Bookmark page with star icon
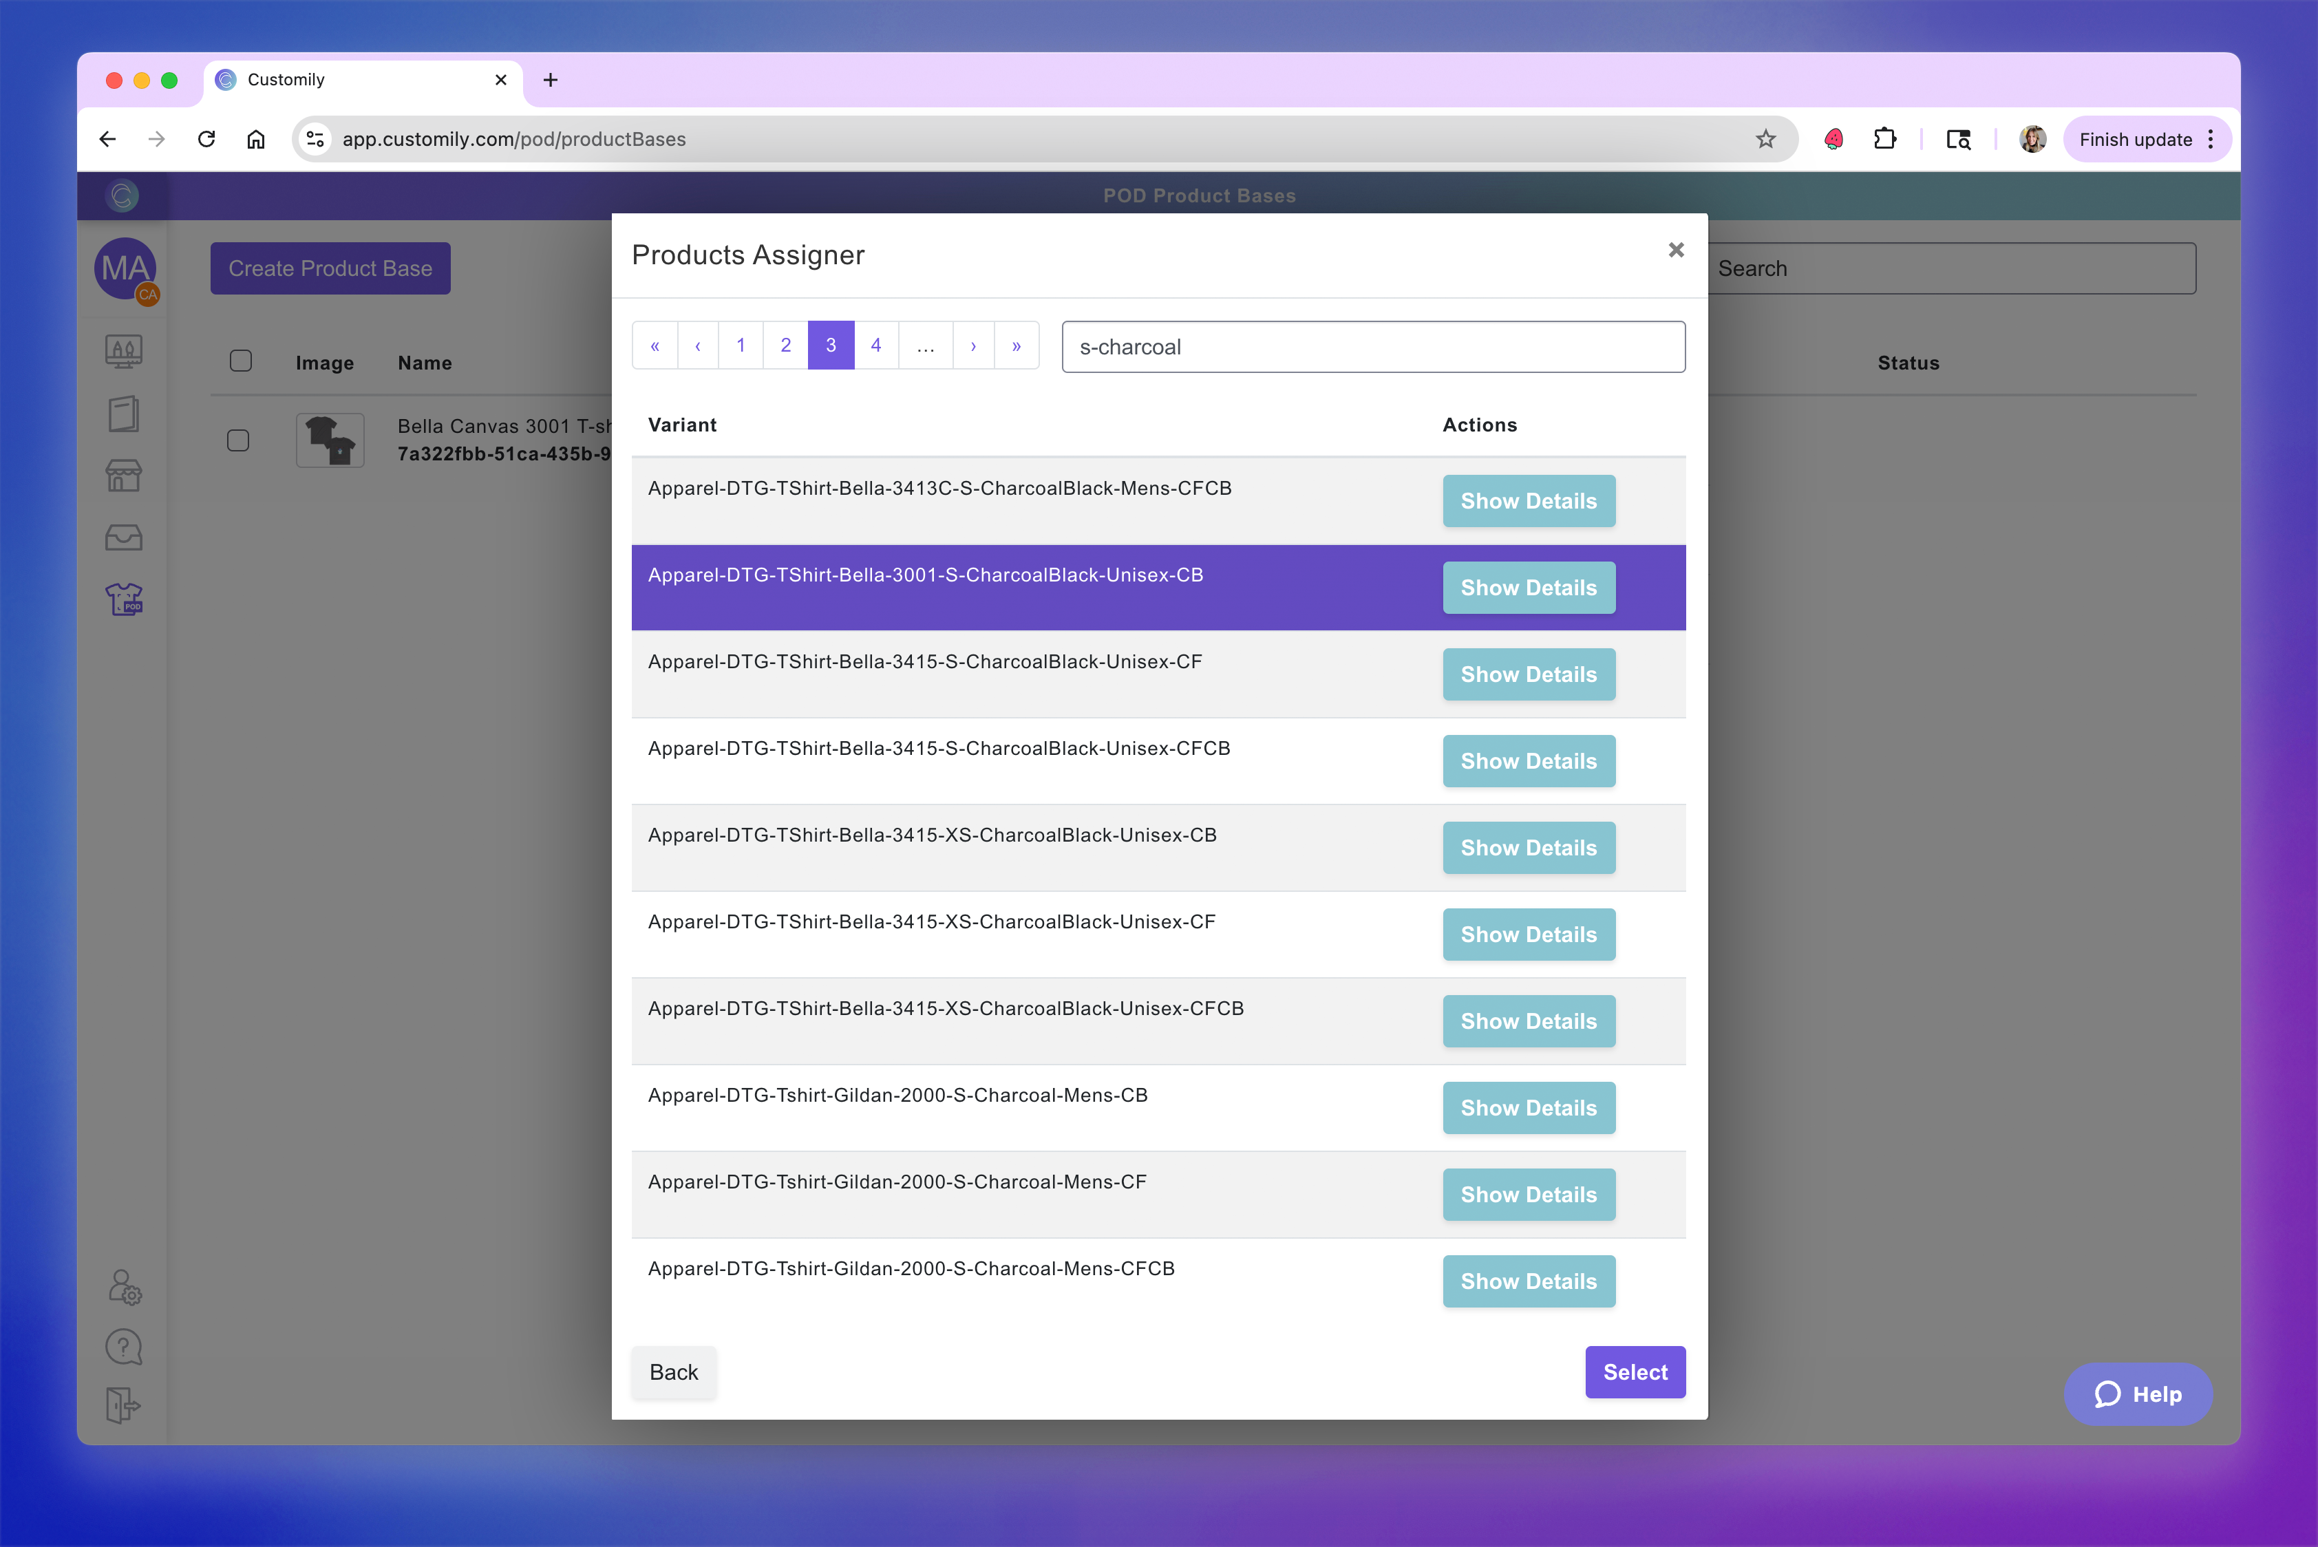2318x1547 pixels. click(1765, 139)
